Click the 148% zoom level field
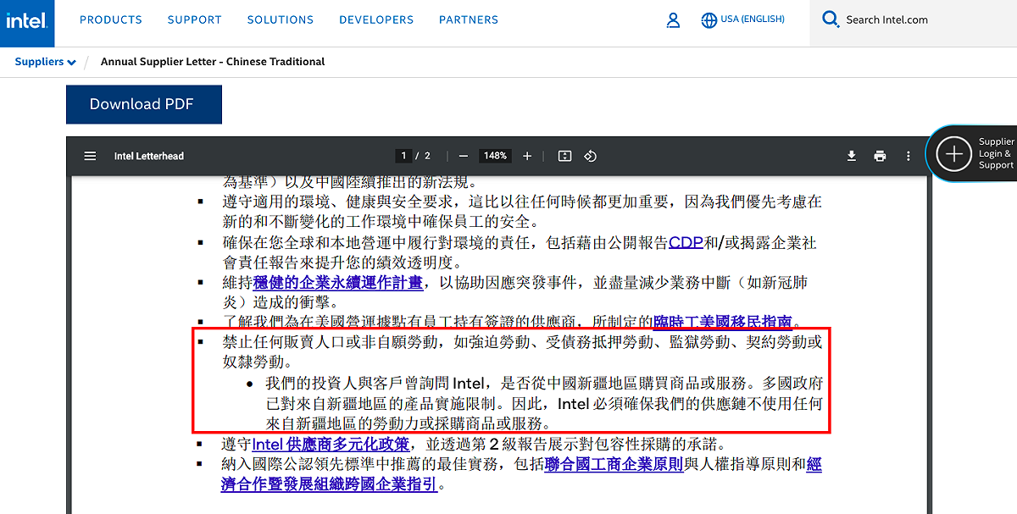Image resolution: width=1017 pixels, height=514 pixels. tap(495, 156)
